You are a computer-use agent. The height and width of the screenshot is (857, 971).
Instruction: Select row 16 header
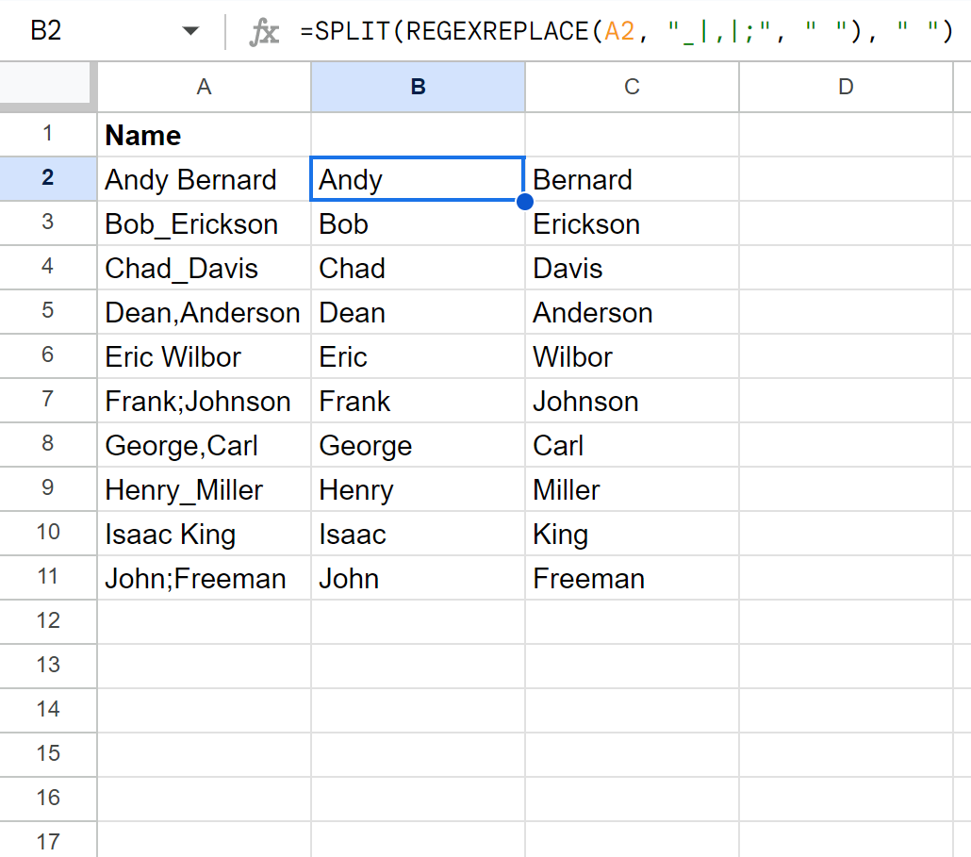48,799
